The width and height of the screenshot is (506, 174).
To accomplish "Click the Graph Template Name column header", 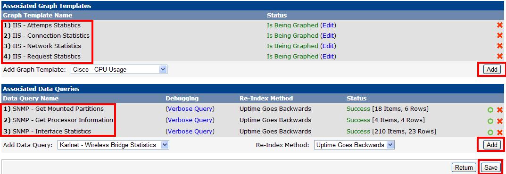I will pyautogui.click(x=38, y=15).
